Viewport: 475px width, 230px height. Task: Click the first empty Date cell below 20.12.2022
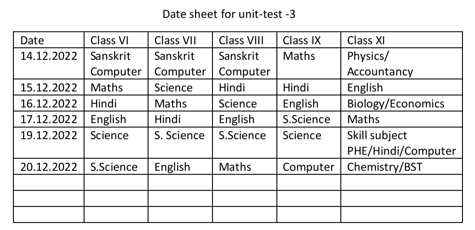pos(49,182)
